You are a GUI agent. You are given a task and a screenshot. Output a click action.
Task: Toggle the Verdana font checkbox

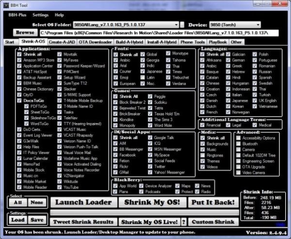tap(168, 83)
